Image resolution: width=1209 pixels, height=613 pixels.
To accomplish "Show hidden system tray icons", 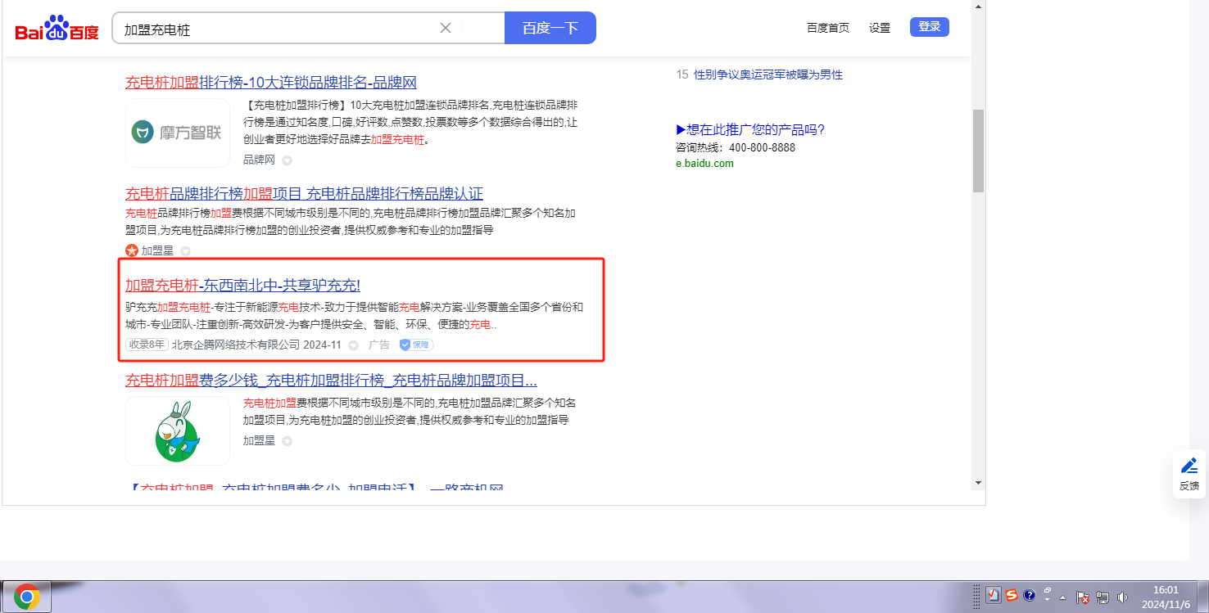I will (x=1062, y=597).
